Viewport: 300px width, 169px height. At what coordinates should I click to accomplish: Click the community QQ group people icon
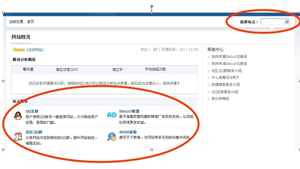pos(18,137)
